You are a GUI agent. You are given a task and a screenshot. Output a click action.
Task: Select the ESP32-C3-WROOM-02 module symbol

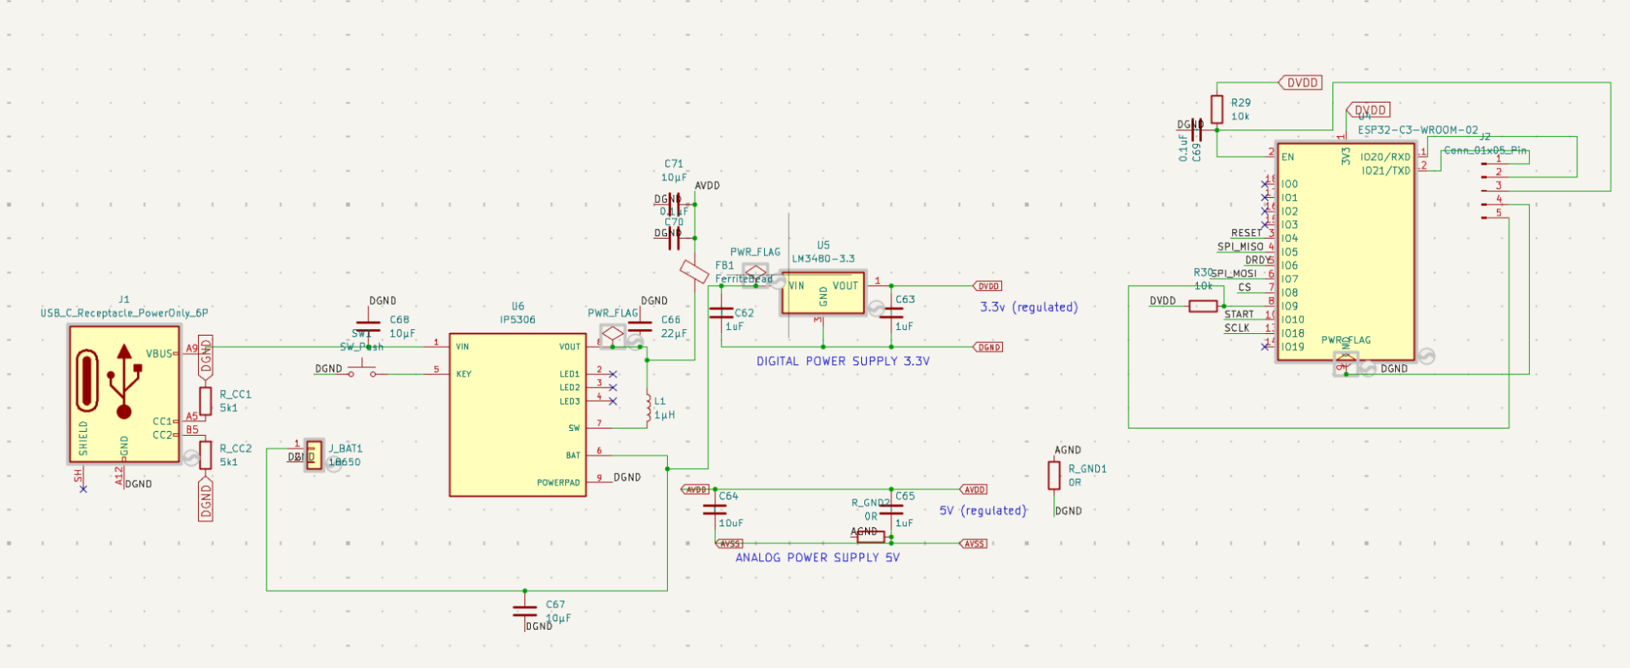[1345, 251]
